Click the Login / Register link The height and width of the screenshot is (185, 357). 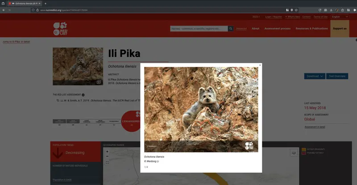(x=274, y=17)
